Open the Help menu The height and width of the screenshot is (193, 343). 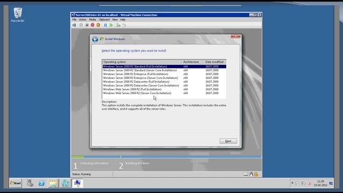(x=123, y=19)
